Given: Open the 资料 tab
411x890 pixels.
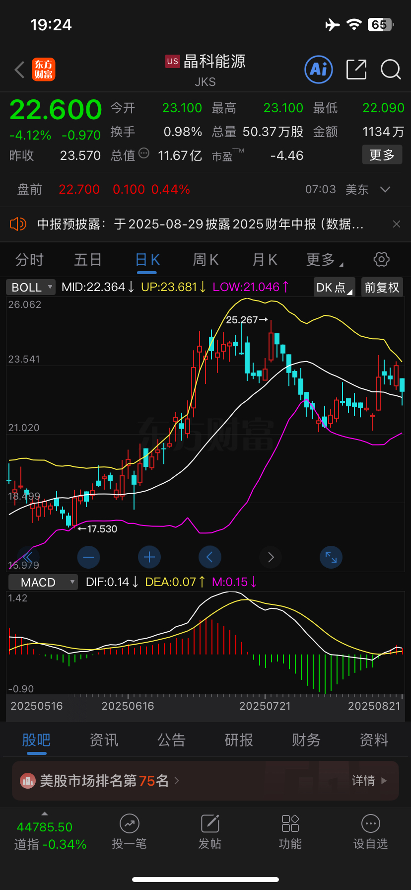Looking at the screenshot, I should click(x=374, y=740).
